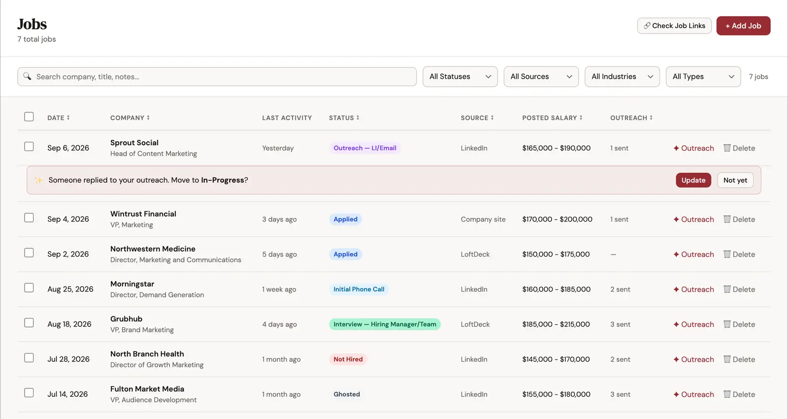Select the North Branch Health row checkbox
Image resolution: width=788 pixels, height=419 pixels.
point(29,357)
